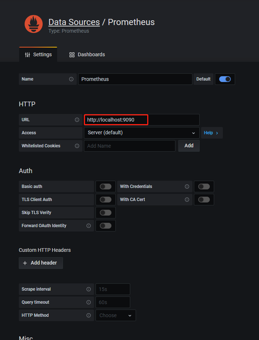Click the 'Type: Prometheus' subtitle text

[x=69, y=31]
